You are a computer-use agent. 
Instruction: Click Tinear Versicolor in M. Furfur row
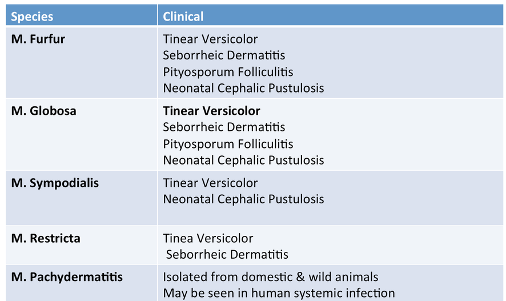[x=210, y=39]
